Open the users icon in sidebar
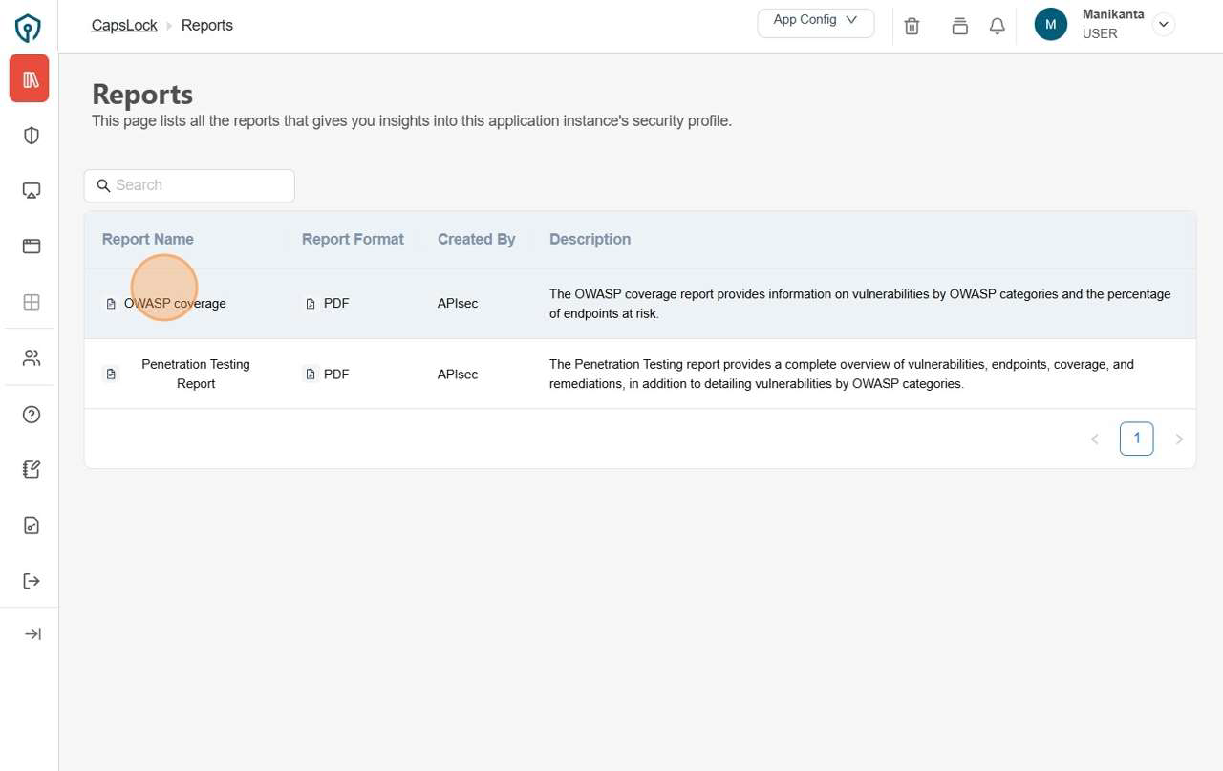Viewport: 1223px width, 771px height. 32,358
